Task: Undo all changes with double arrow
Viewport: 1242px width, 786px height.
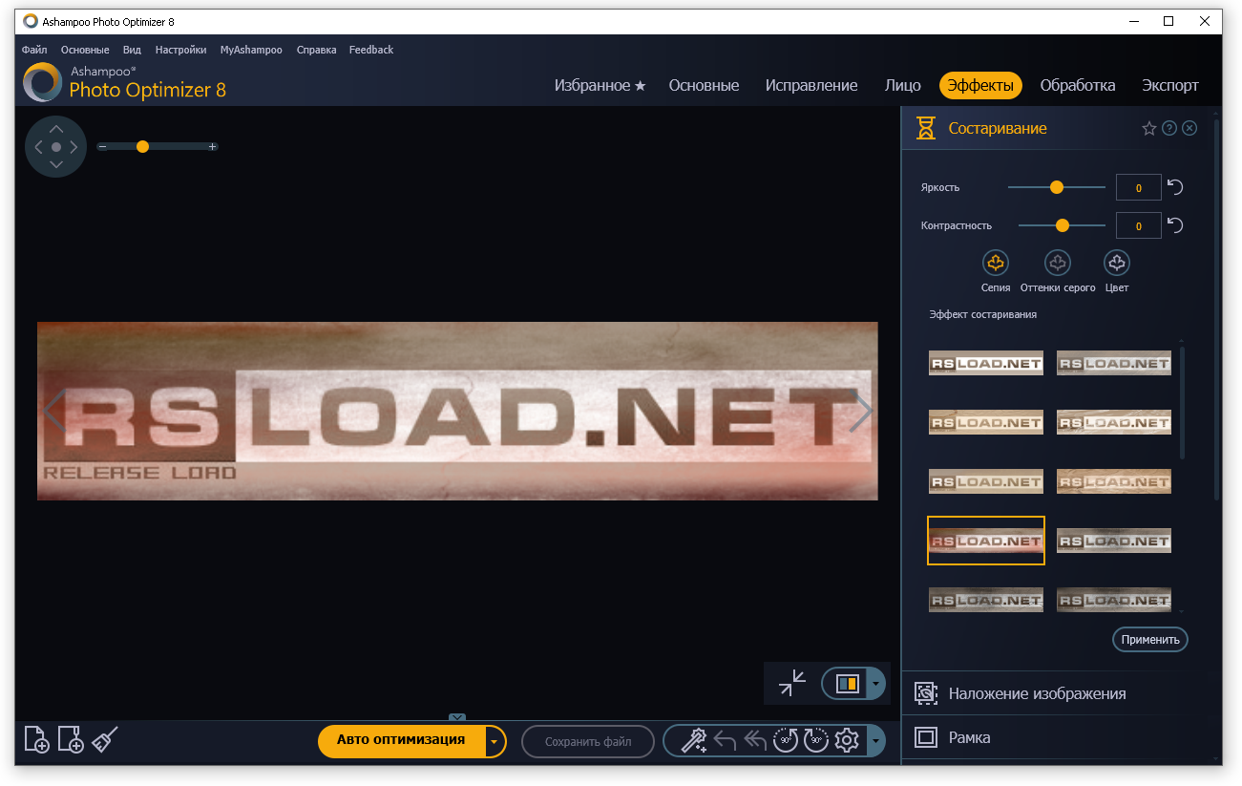Action: pos(755,741)
